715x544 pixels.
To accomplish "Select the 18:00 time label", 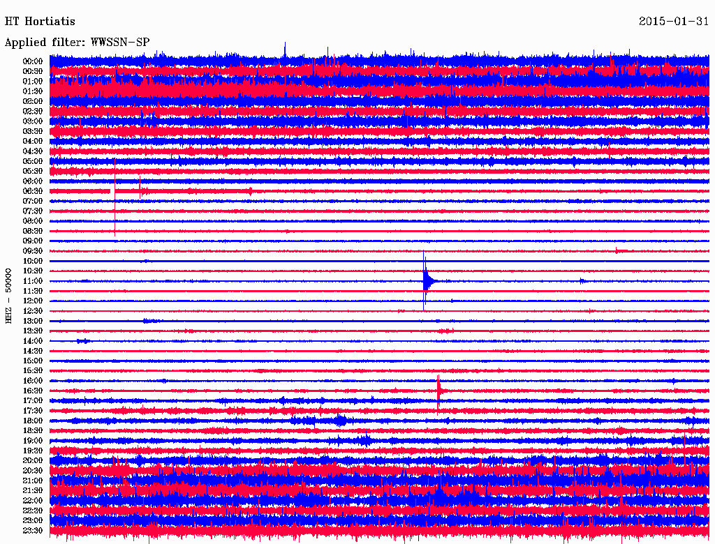I will coord(33,421).
